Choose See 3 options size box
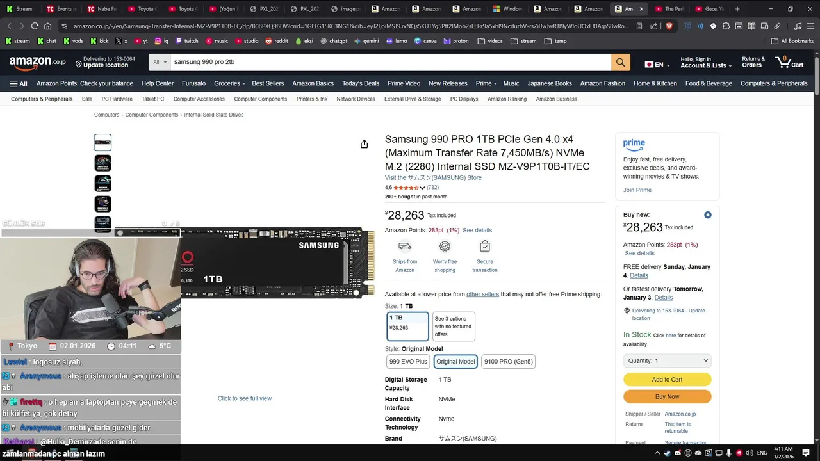 [454, 327]
